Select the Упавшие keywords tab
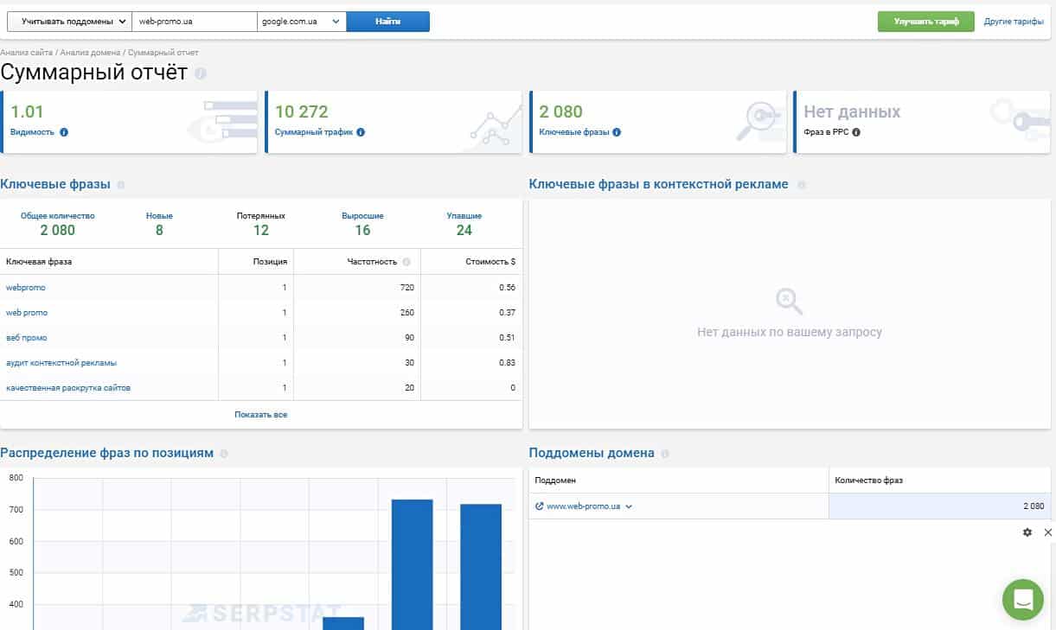The height and width of the screenshot is (630, 1056). click(464, 223)
